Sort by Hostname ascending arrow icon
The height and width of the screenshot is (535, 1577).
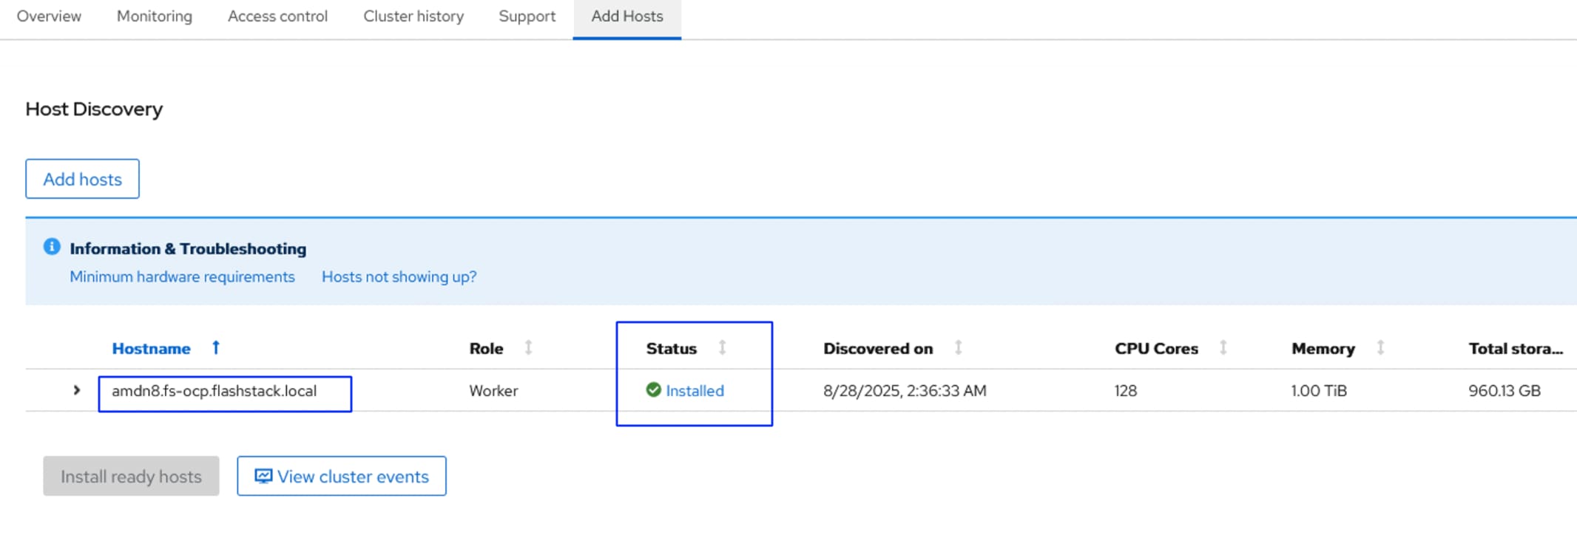tap(216, 347)
